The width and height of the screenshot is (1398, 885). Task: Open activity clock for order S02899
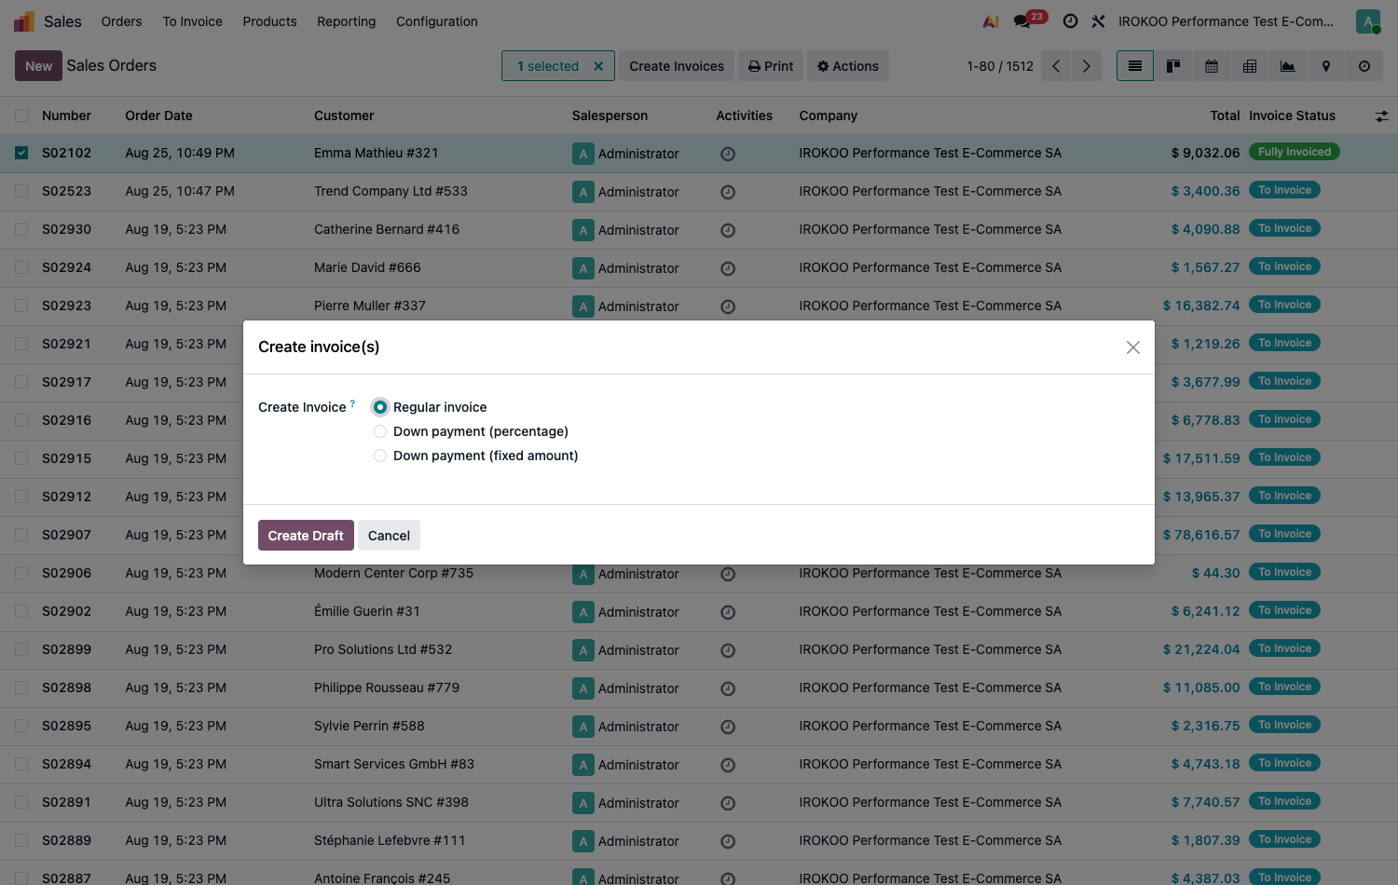point(728,650)
